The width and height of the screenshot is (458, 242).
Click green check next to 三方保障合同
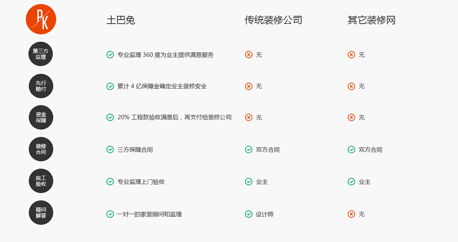click(110, 150)
